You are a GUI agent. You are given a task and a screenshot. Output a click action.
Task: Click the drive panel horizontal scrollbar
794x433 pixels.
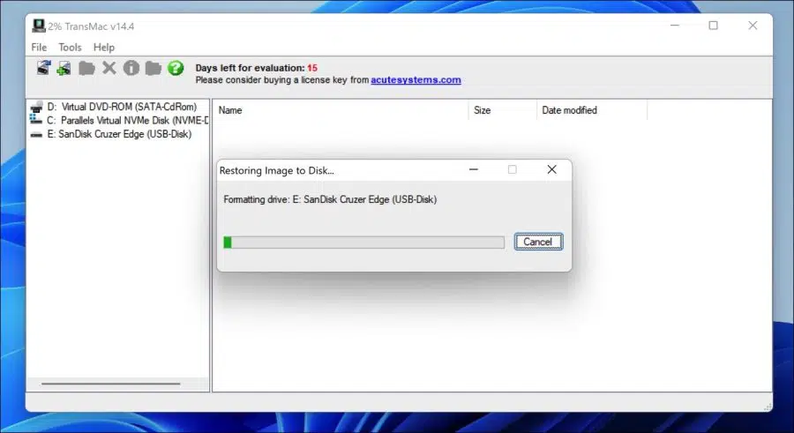[x=110, y=384]
